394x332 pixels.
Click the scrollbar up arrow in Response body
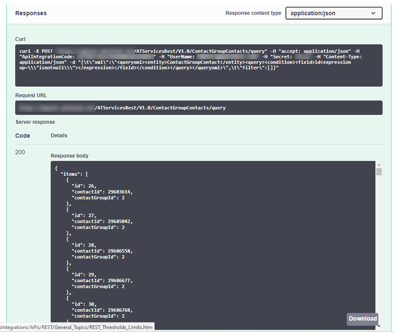point(379,164)
